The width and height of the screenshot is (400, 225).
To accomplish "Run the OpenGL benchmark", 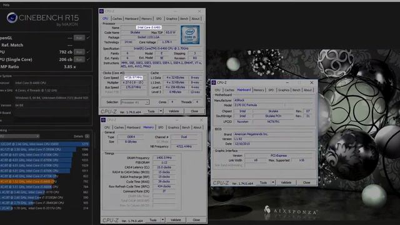I will tap(79, 37).
